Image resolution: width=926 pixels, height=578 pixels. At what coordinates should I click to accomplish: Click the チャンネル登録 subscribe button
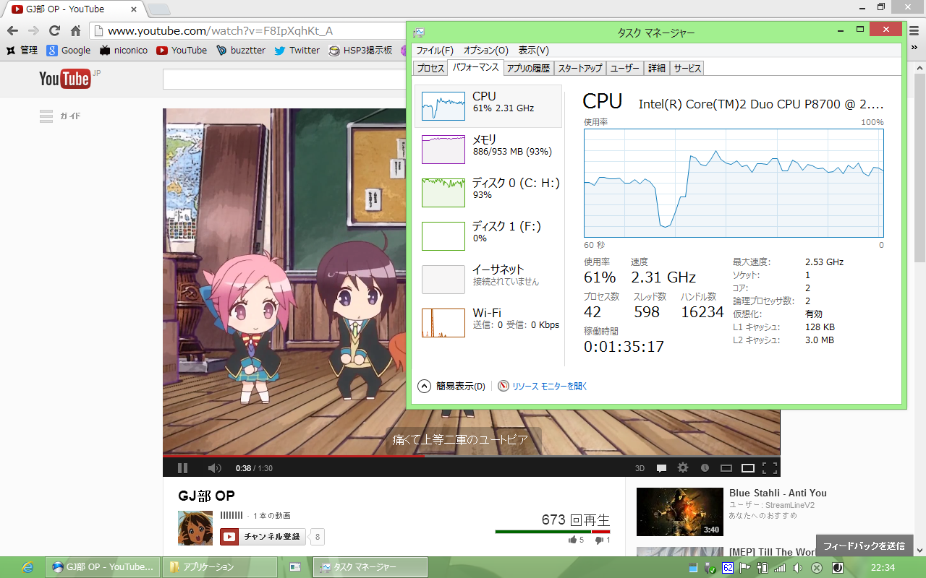[x=263, y=537]
